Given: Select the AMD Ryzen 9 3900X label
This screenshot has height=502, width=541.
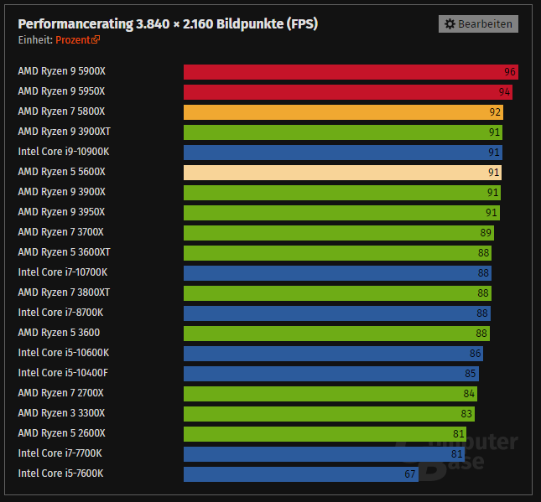Looking at the screenshot, I should [x=62, y=192].
